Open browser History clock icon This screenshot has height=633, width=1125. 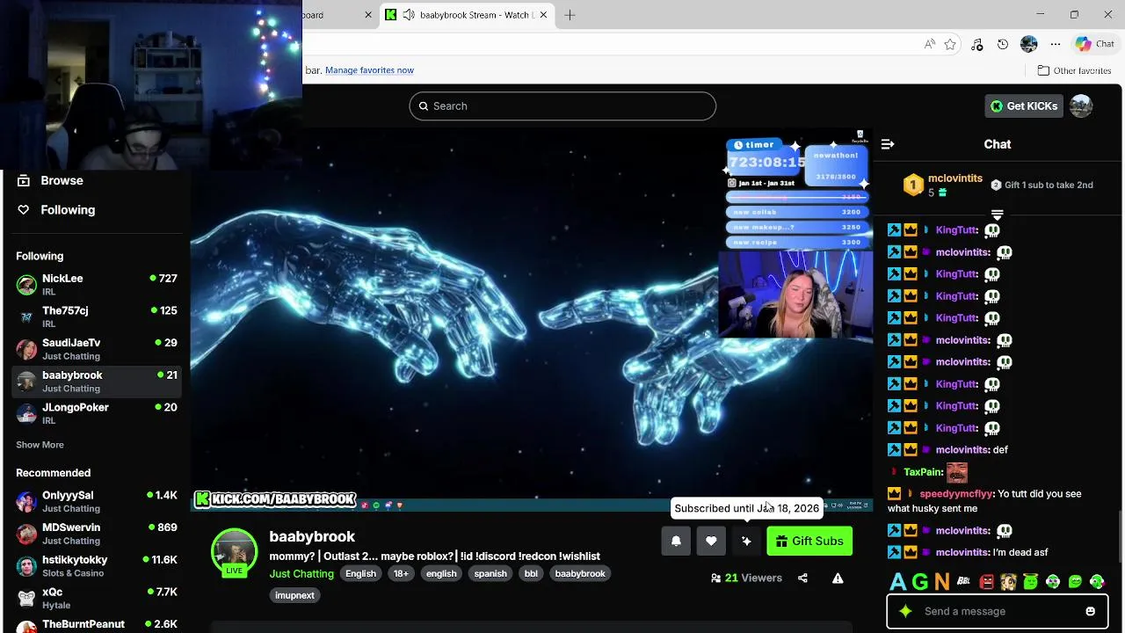(1003, 44)
